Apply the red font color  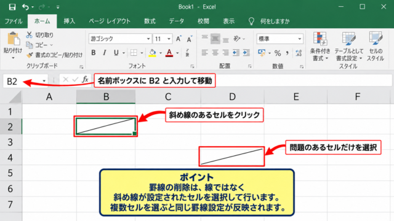[x=169, y=53]
